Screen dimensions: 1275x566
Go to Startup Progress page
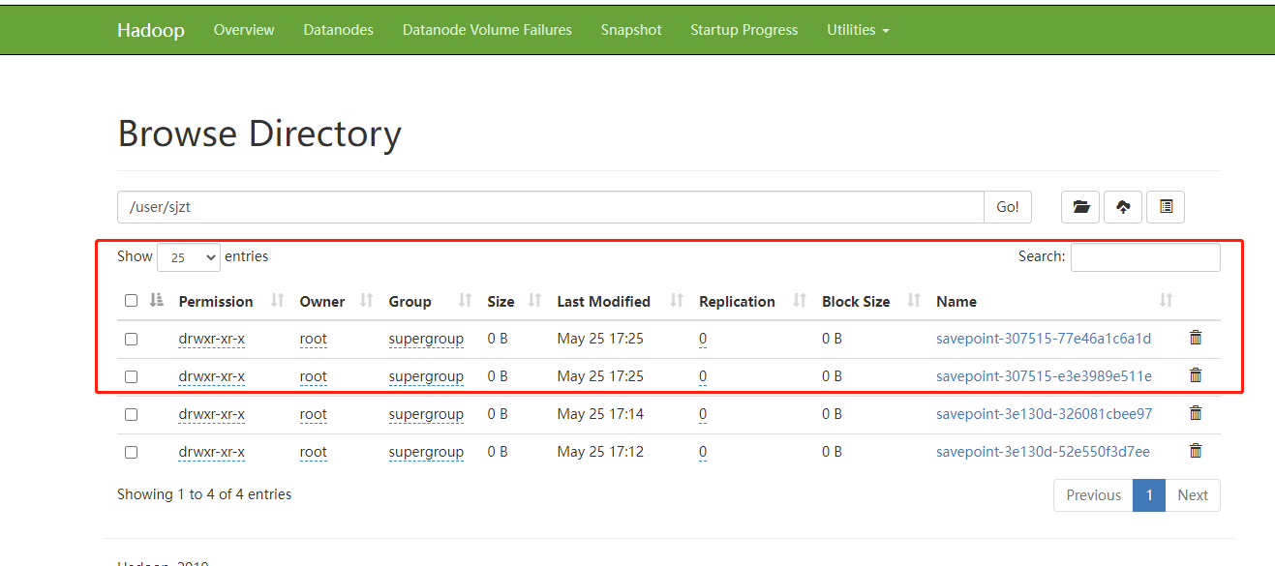(744, 29)
